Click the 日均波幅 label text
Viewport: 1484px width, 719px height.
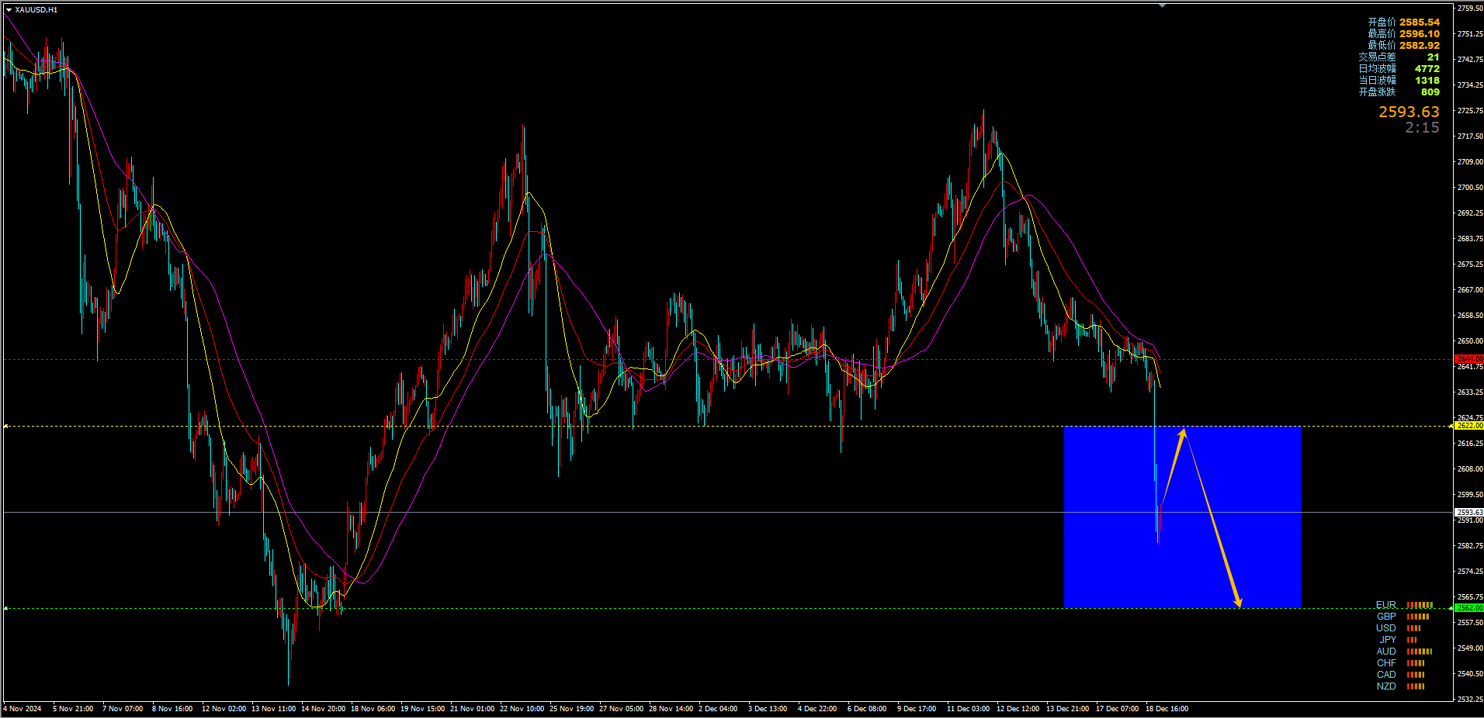(x=1377, y=69)
